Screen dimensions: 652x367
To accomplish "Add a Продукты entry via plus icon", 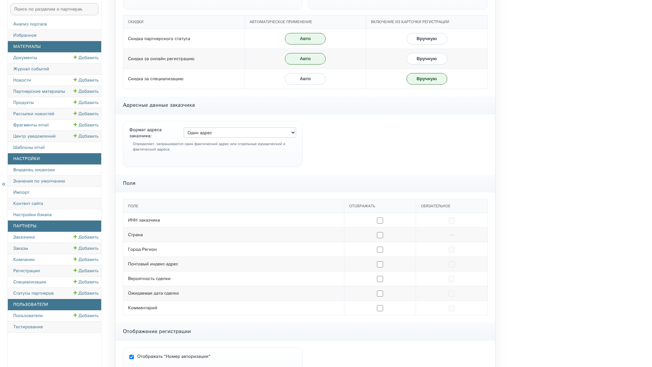I will [86, 103].
